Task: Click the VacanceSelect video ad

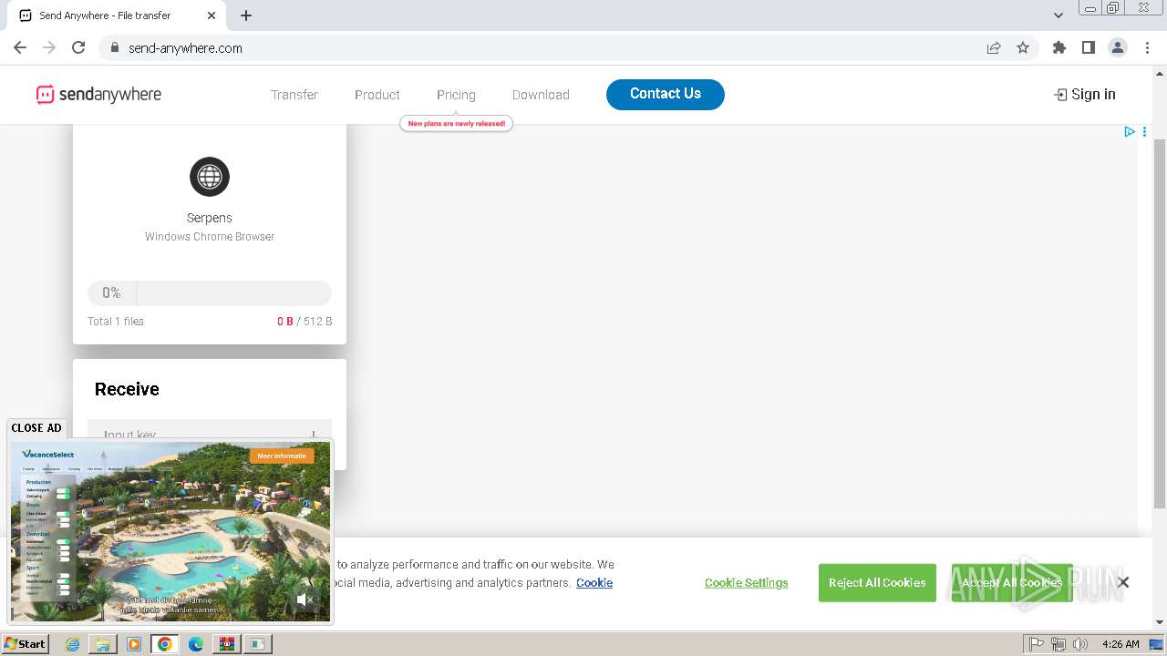Action: [x=170, y=531]
